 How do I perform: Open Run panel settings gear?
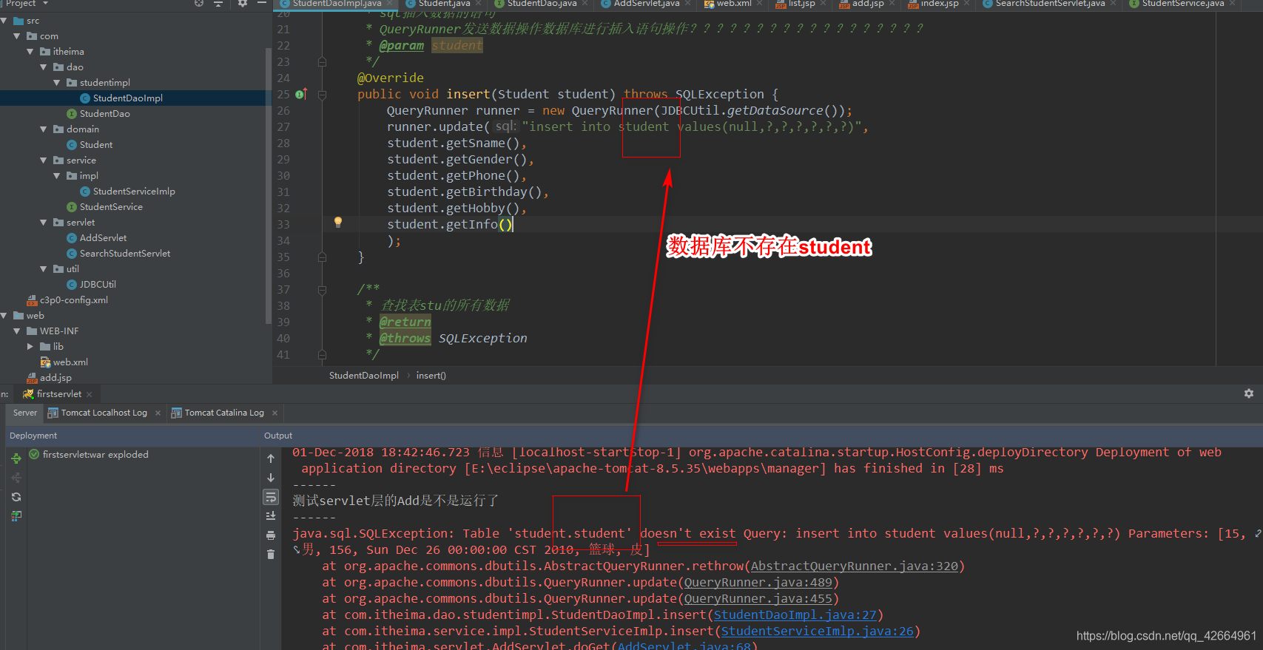coord(1249,393)
